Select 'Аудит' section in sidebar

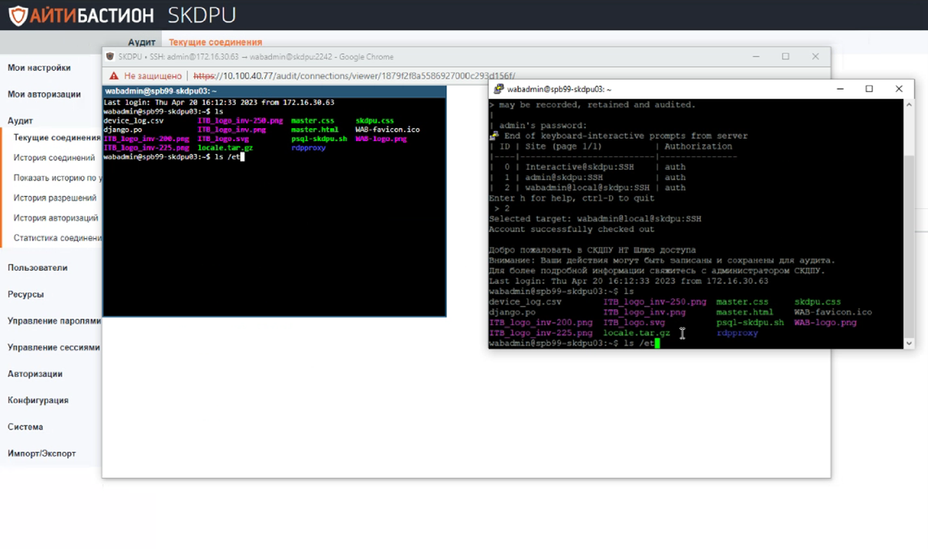[20, 121]
